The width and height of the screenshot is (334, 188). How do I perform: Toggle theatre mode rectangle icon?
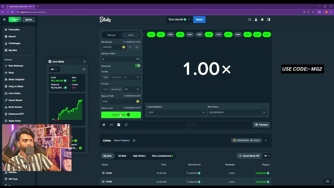pos(111,125)
